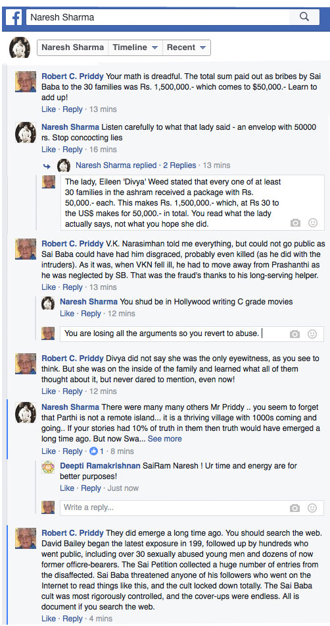Like Robert Priddy's 'Your math is dreadful' comment
This screenshot has width=330, height=626.
click(49, 109)
